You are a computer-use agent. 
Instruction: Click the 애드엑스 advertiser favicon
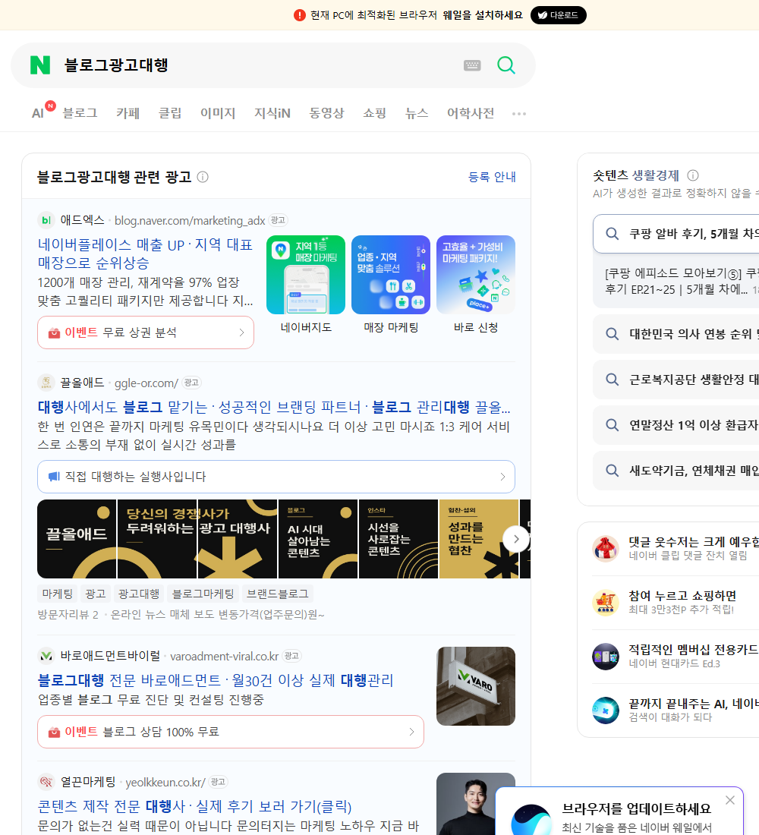46,220
